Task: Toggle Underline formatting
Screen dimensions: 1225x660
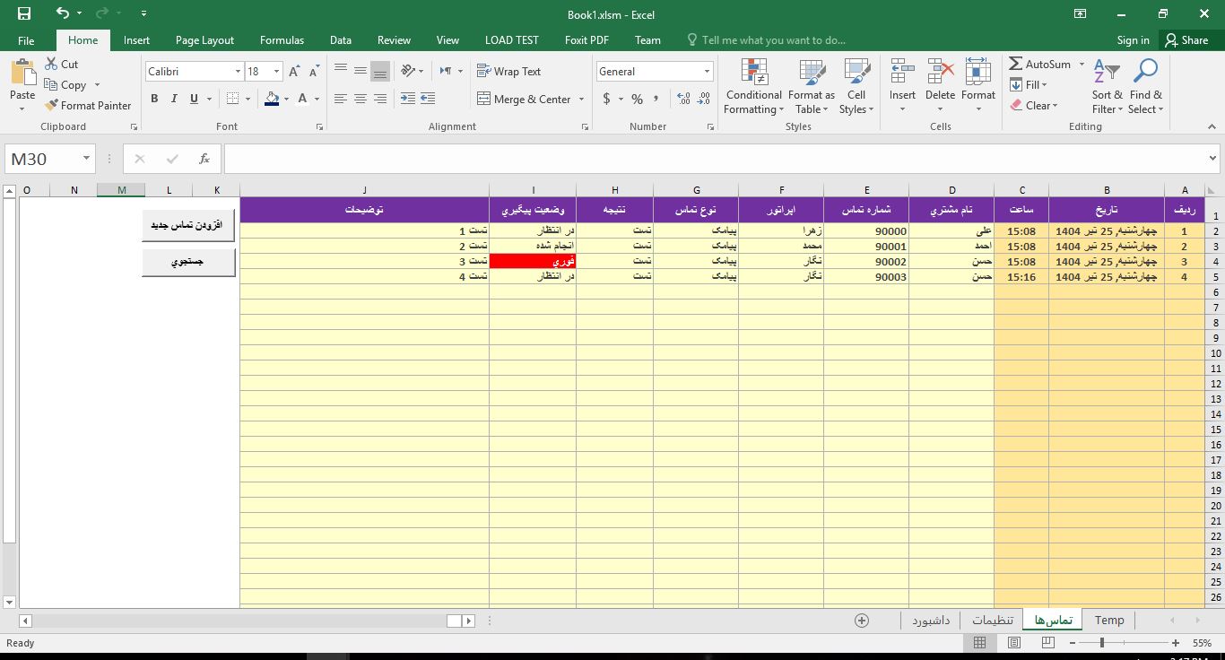Action: point(194,99)
